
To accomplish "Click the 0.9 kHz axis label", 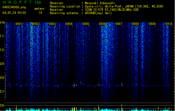I will tap(2, 64).
